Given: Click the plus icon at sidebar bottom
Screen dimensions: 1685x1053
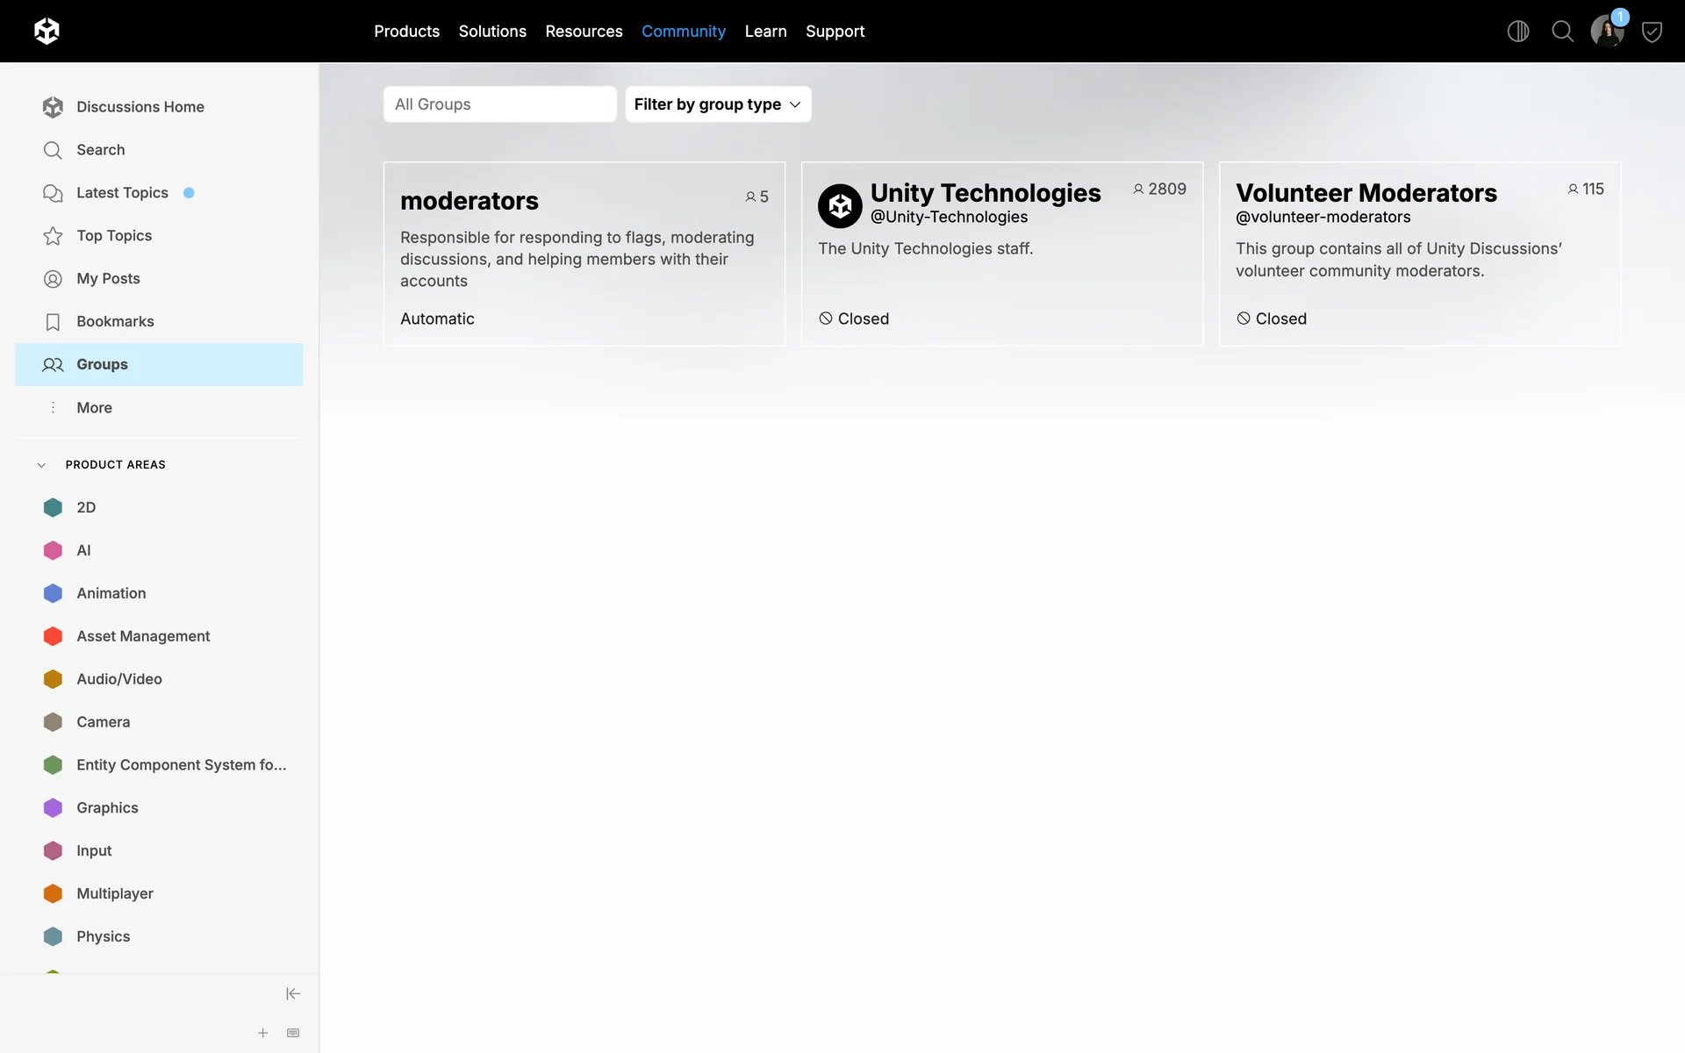Looking at the screenshot, I should (x=262, y=1033).
